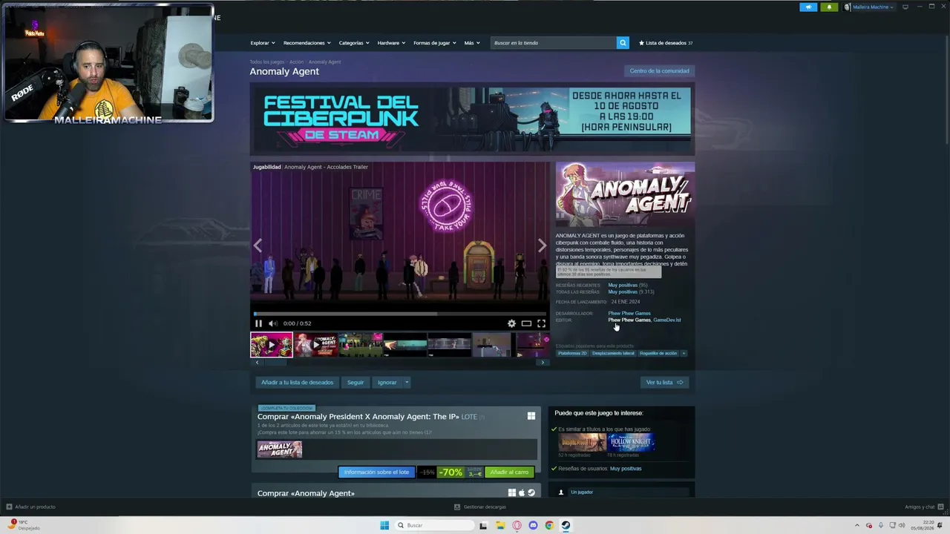Go to next media with right arrow
This screenshot has width=950, height=534.
pyautogui.click(x=542, y=245)
